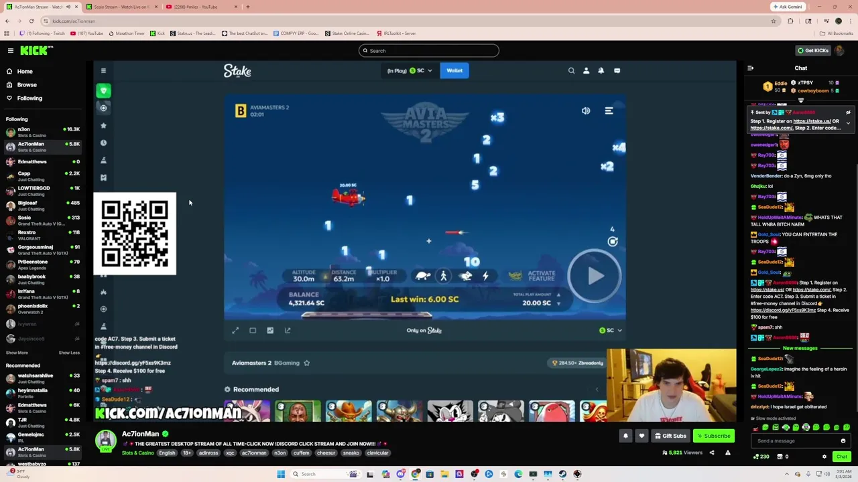Click the stake.us link in pinned message

(812, 121)
